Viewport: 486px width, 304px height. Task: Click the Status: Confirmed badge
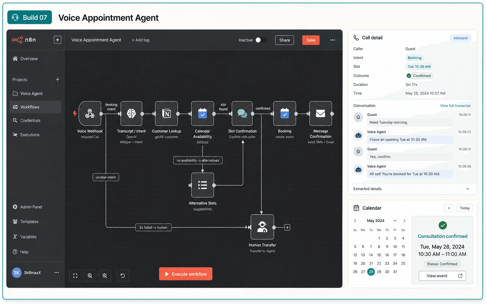click(442, 264)
